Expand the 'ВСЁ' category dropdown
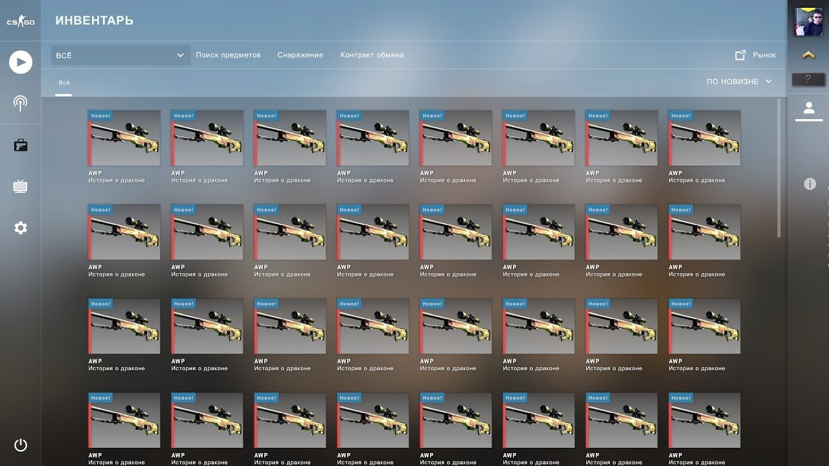829x466 pixels. pos(120,56)
